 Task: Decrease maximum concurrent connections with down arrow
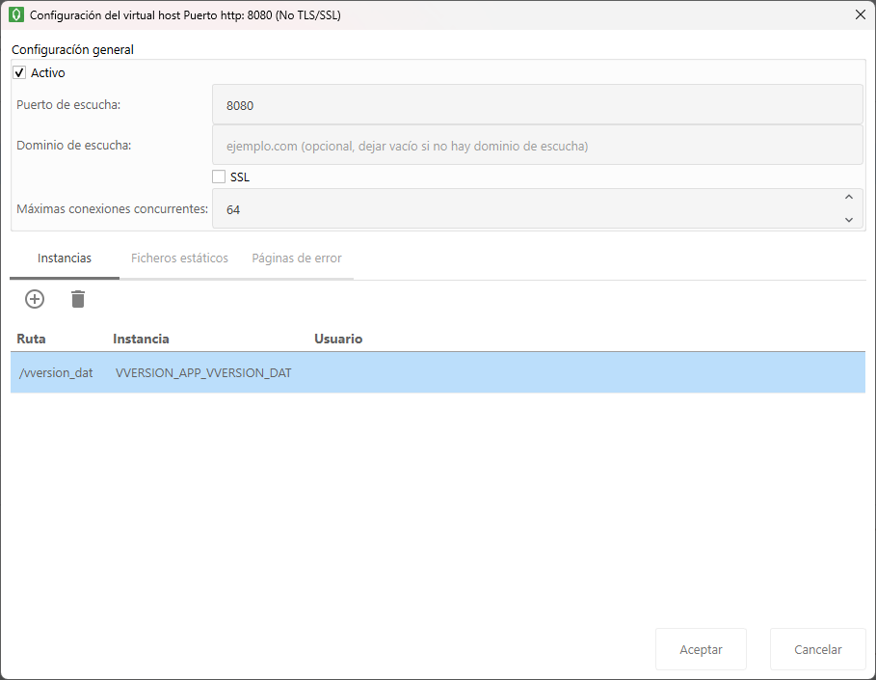[x=848, y=219]
